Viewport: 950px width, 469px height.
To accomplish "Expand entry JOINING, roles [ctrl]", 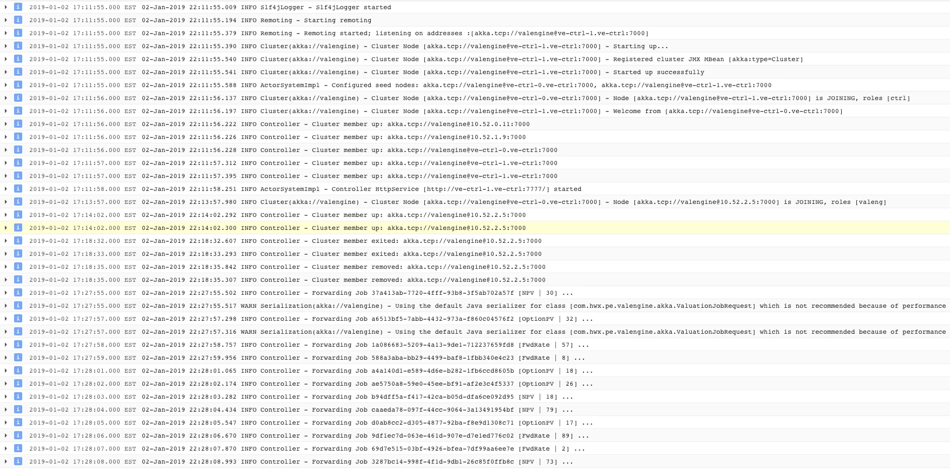I will coord(6,98).
